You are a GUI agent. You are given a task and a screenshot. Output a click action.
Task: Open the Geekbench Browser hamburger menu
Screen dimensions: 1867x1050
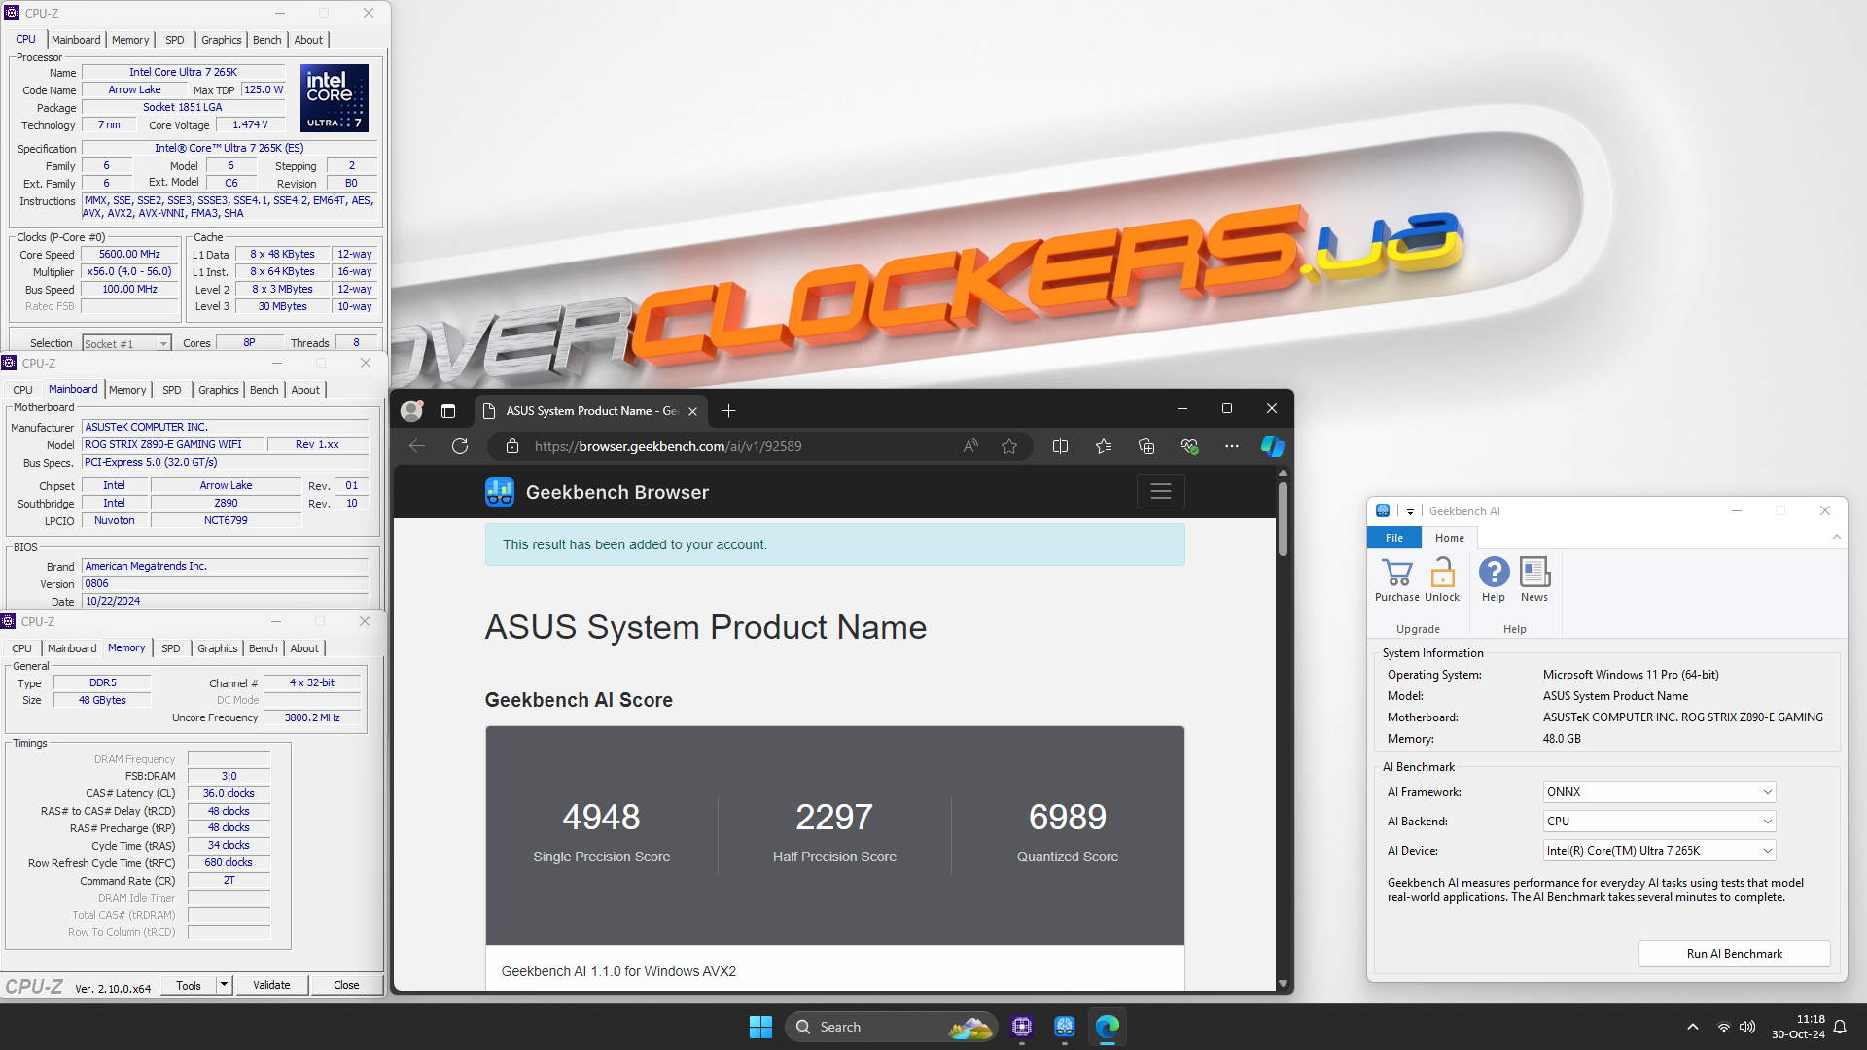point(1161,492)
